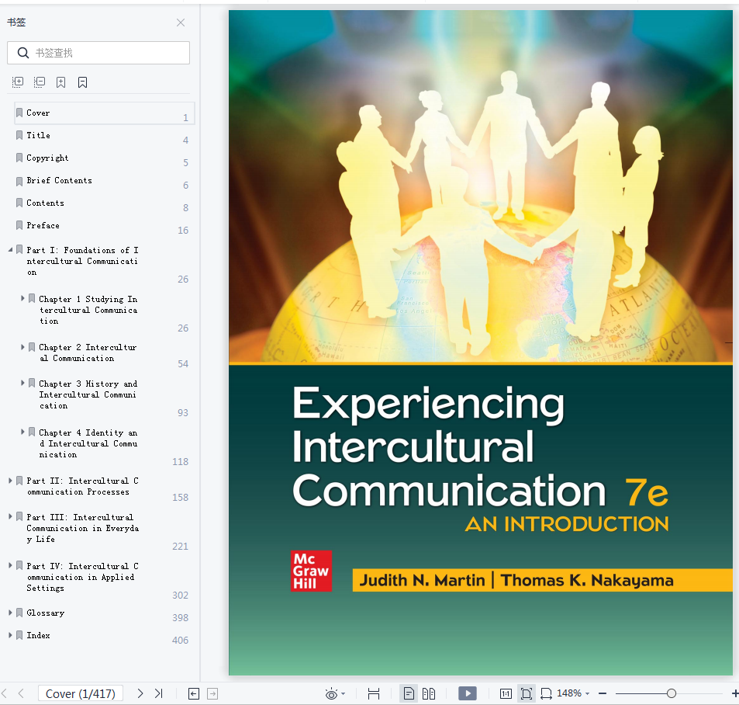Open the Preface bookmark
The height and width of the screenshot is (705, 739).
point(43,226)
